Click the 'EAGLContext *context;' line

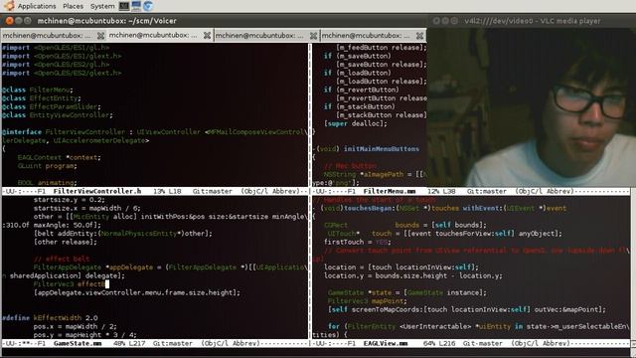click(x=60, y=157)
